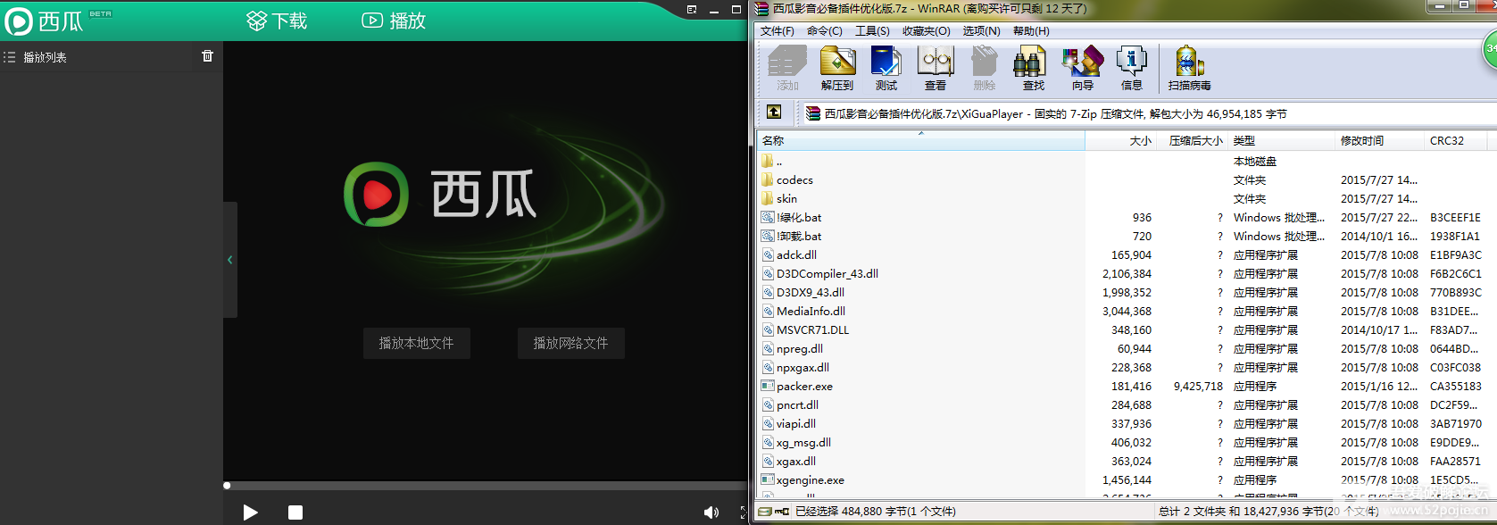Image resolution: width=1497 pixels, height=525 pixels.
Task: Stop playback with the square stop button
Action: tap(295, 512)
